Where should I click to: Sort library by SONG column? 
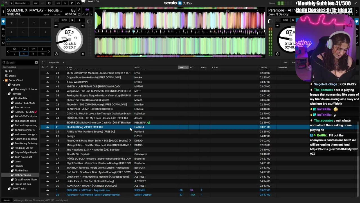pyautogui.click(x=69, y=67)
